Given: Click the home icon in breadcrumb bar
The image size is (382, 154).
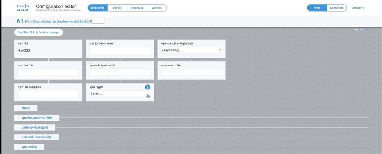Looking at the screenshot, I should click(x=18, y=21).
